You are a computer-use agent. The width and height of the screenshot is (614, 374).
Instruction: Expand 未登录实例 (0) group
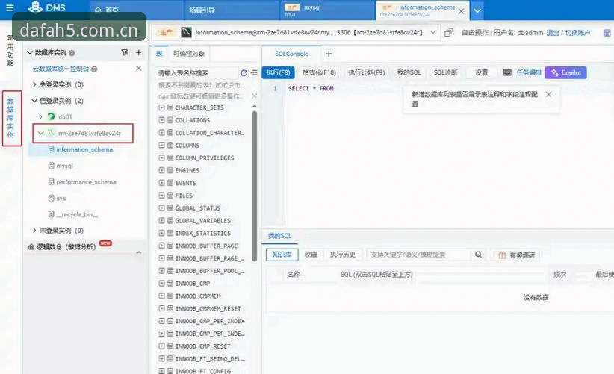pyautogui.click(x=34, y=231)
